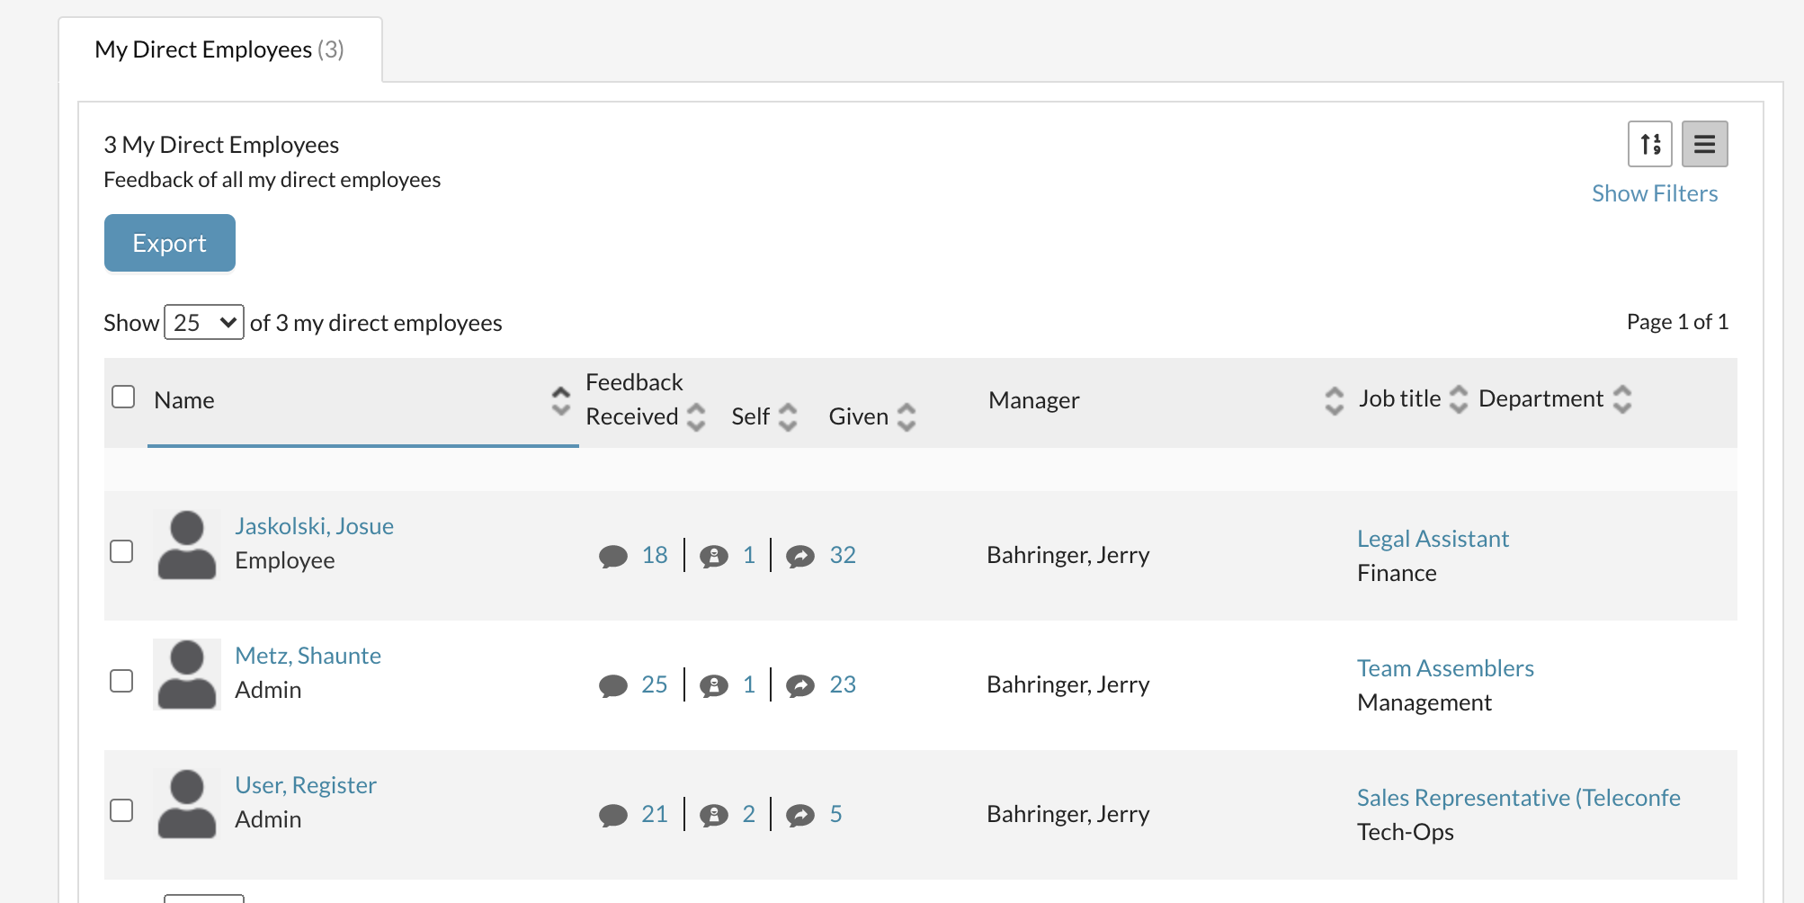Viewport: 1804px width, 903px height.
Task: Open Sales Representative (Teleconfe link
Action: pyautogui.click(x=1519, y=798)
